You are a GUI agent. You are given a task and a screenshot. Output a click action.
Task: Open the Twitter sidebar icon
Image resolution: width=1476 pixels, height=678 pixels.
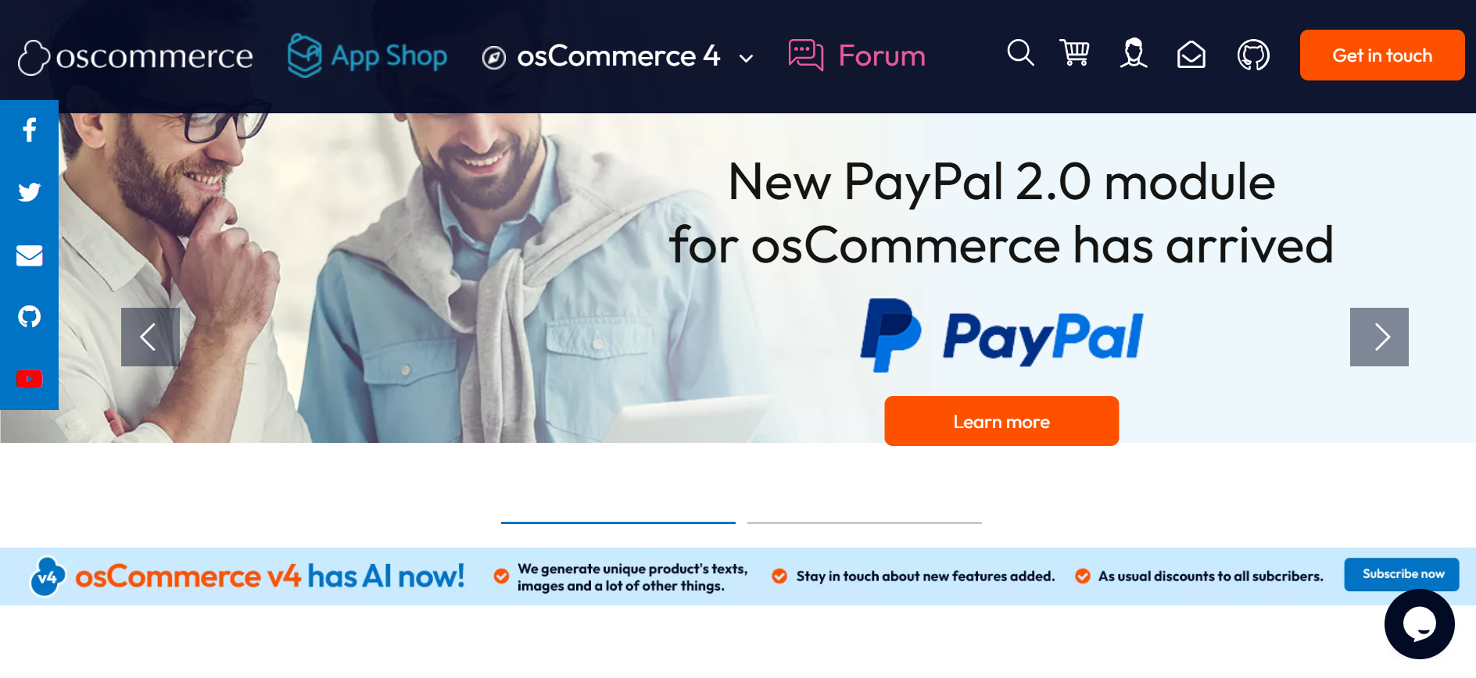29,192
